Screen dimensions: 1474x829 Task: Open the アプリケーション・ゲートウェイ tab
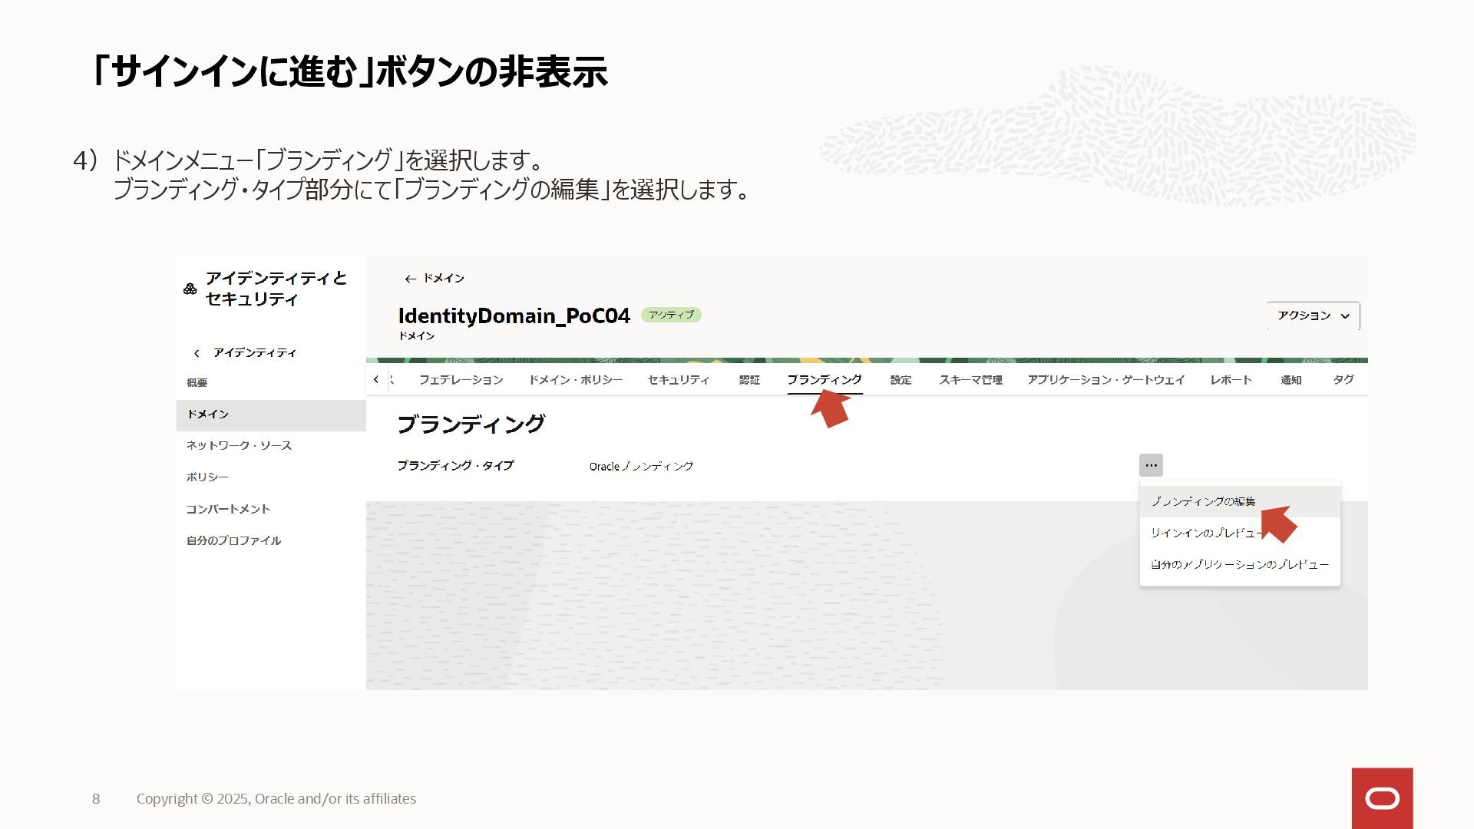1106,380
